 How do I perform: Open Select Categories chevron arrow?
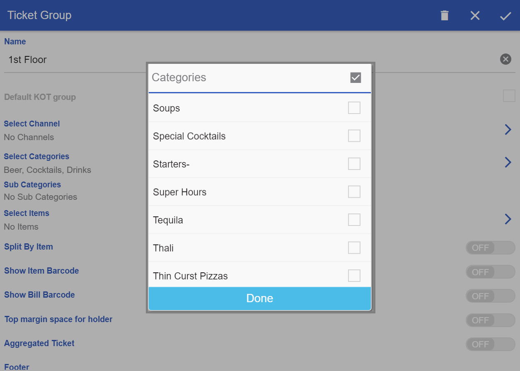click(x=508, y=162)
